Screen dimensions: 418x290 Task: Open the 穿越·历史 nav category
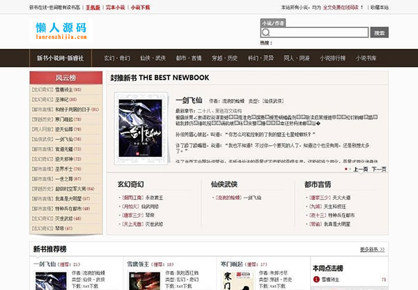point(224,58)
